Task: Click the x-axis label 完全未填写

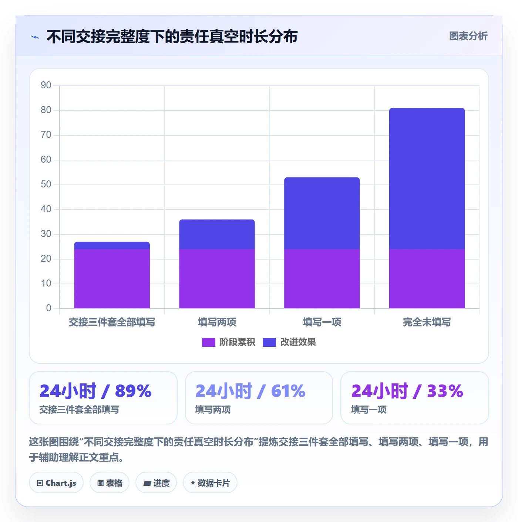Action: pos(427,322)
